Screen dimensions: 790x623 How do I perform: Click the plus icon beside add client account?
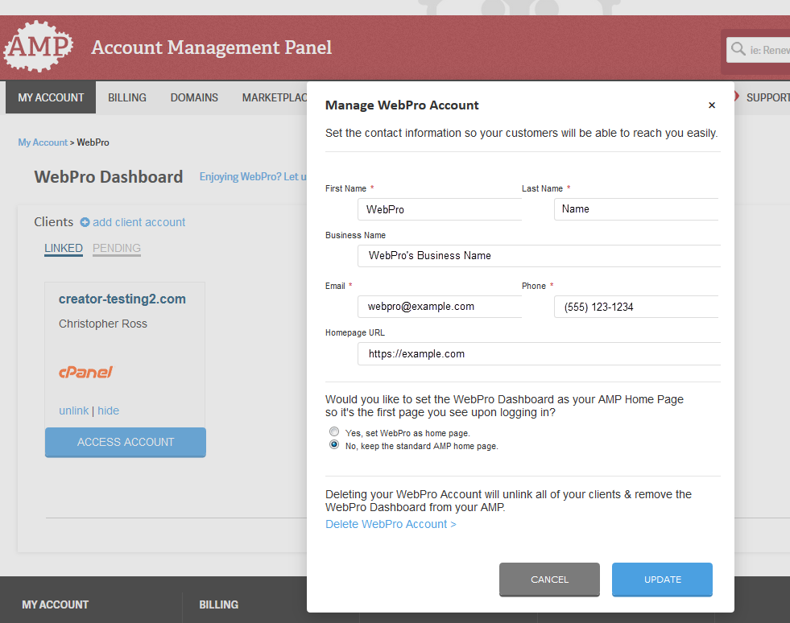[85, 222]
